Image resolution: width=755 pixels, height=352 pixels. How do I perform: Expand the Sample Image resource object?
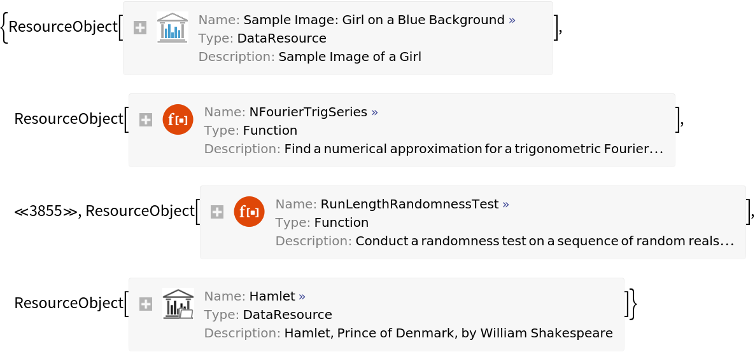tap(140, 28)
